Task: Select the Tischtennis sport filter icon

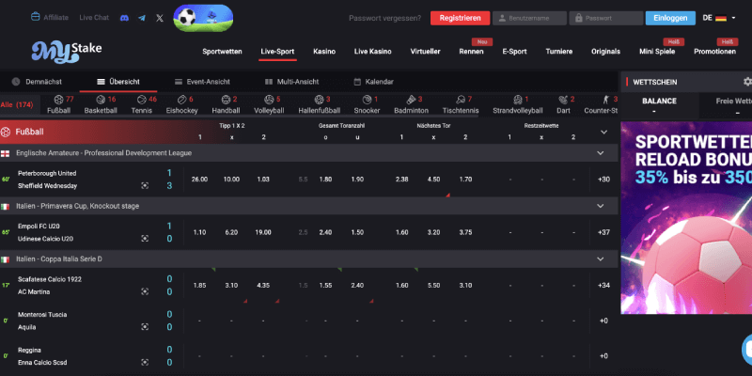Action: (x=461, y=100)
